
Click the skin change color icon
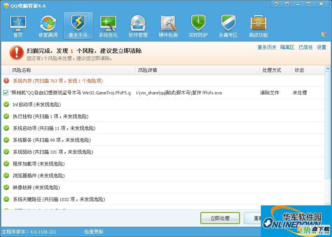[324, 34]
